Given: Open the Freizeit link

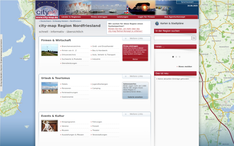Looking at the screenshot, I should point(96,126).
